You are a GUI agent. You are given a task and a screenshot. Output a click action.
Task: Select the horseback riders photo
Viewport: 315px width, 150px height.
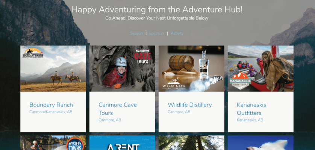pos(53,69)
